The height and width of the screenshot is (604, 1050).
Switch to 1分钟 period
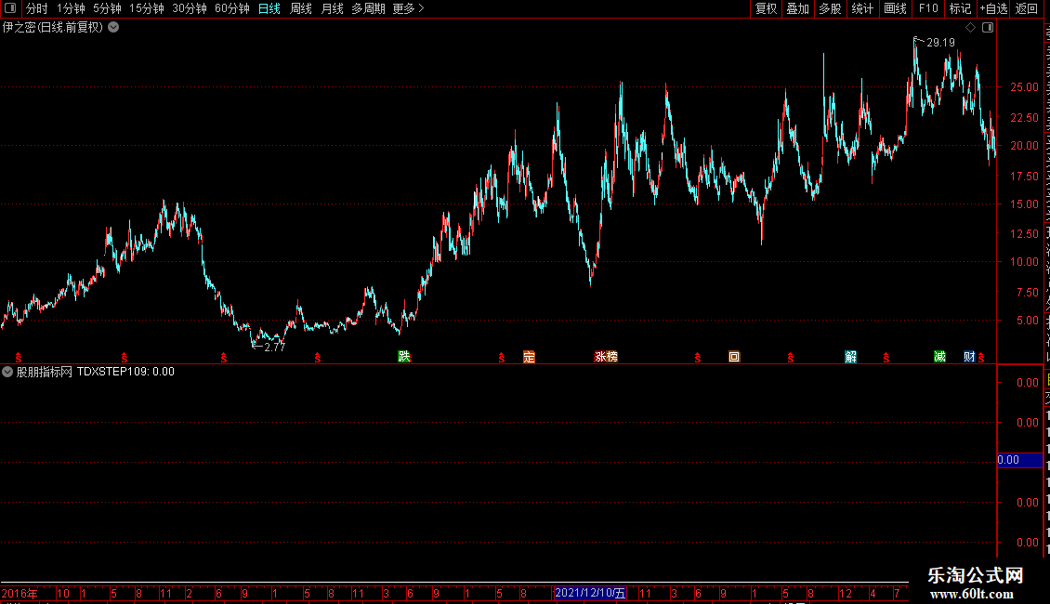click(71, 8)
